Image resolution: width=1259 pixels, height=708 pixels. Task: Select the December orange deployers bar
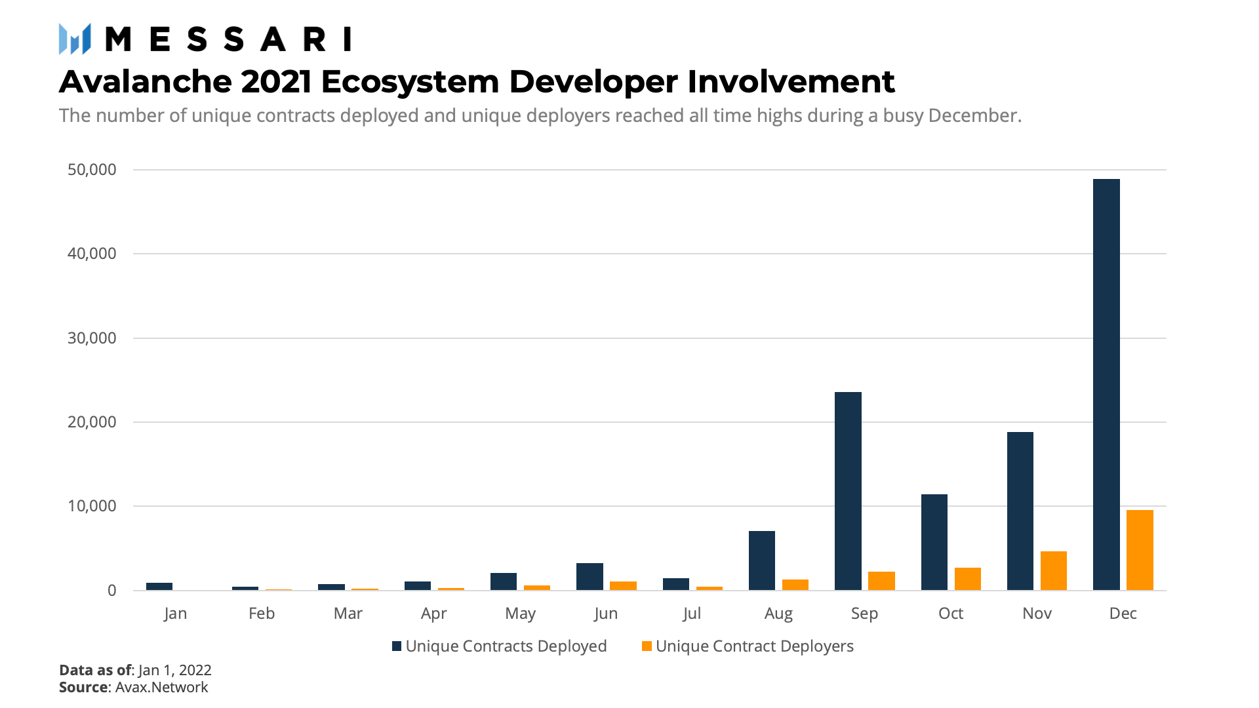(x=1140, y=551)
